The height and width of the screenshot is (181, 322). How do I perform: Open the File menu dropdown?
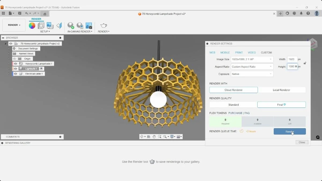11,13
